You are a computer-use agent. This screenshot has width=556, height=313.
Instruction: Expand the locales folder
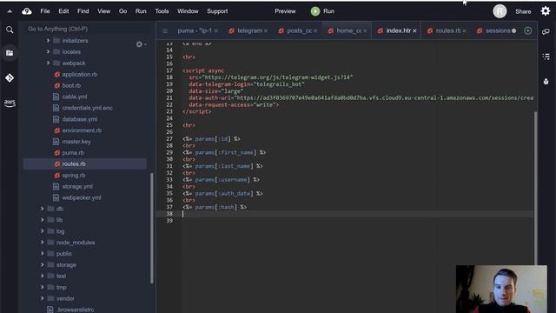tap(49, 52)
